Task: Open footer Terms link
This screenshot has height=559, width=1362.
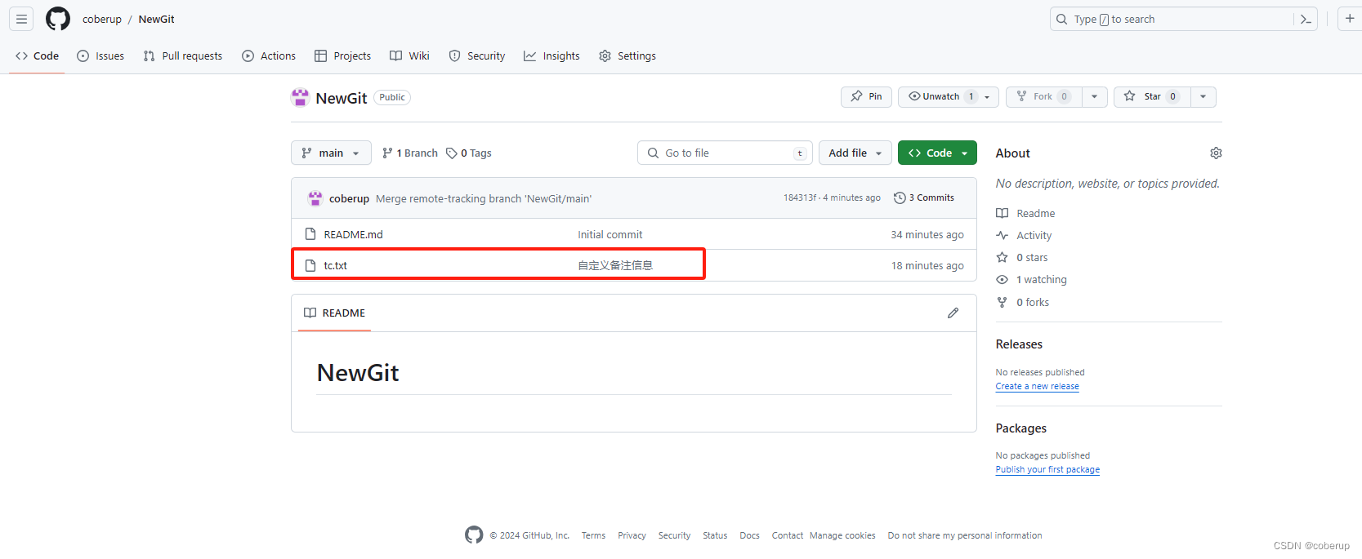Action: (593, 535)
